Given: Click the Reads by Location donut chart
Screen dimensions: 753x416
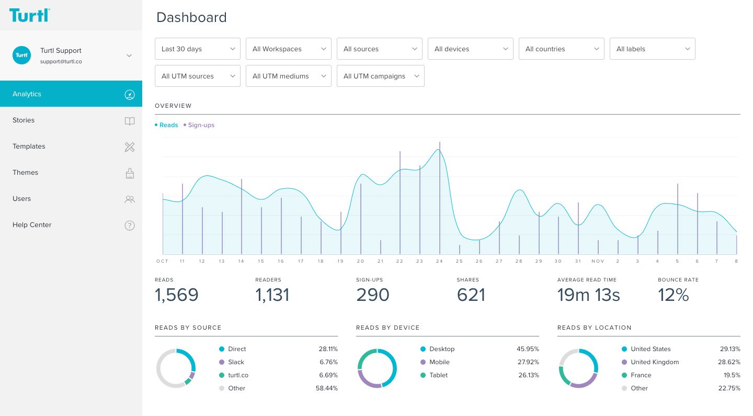Looking at the screenshot, I should coord(578,368).
